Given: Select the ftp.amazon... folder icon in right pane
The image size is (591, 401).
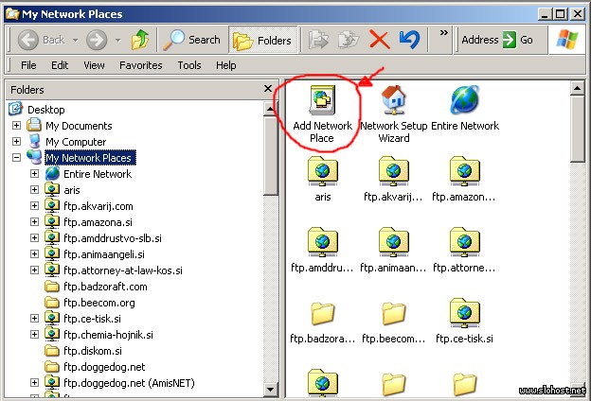Looking at the screenshot, I should click(464, 172).
